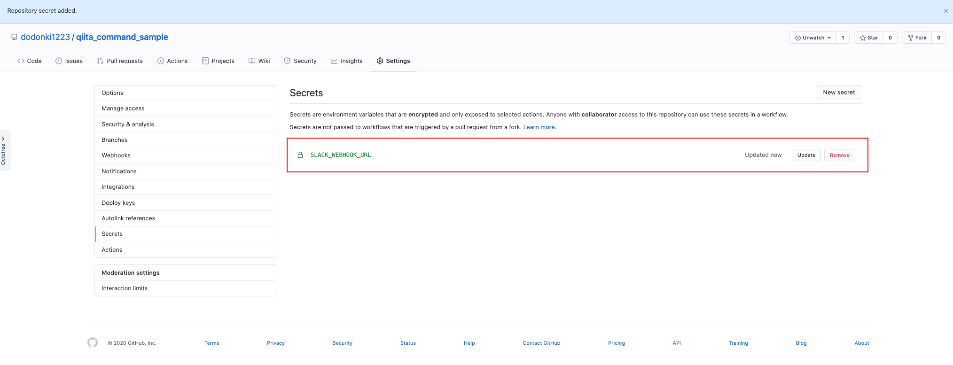The width and height of the screenshot is (953, 365).
Task: Create a New secret
Action: pyautogui.click(x=839, y=93)
